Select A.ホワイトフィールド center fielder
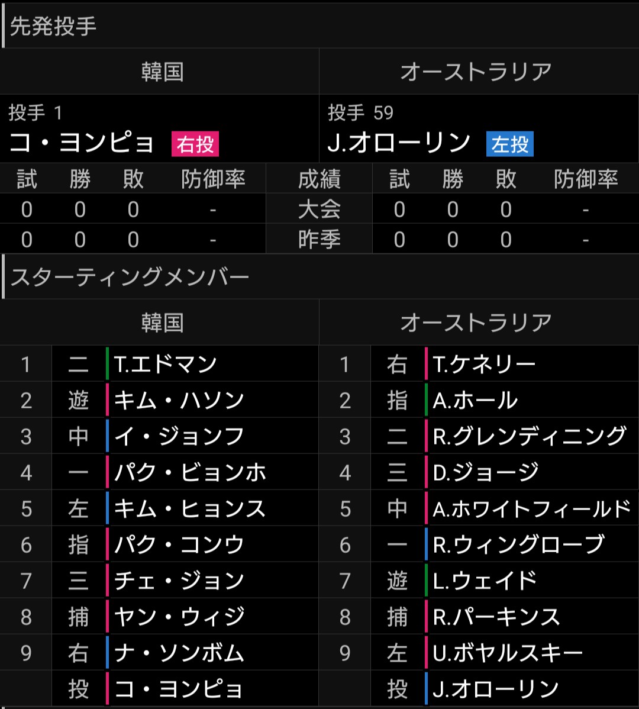 tap(531, 509)
